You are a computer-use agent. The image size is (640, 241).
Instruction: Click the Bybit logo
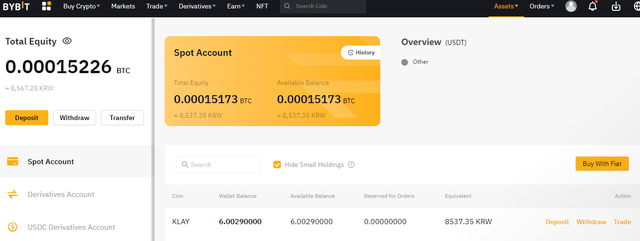click(16, 6)
